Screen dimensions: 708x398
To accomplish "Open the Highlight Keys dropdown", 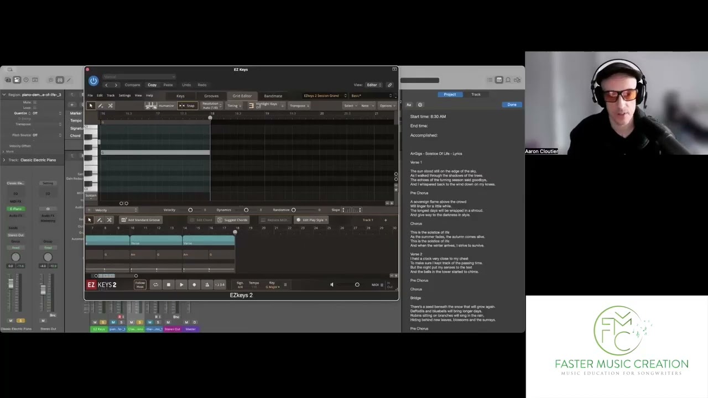I will [266, 106].
